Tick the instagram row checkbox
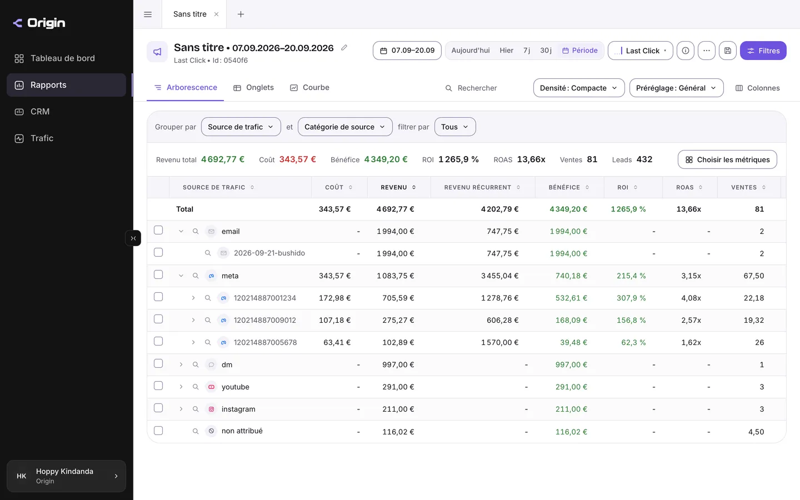Image resolution: width=800 pixels, height=500 pixels. [158, 408]
